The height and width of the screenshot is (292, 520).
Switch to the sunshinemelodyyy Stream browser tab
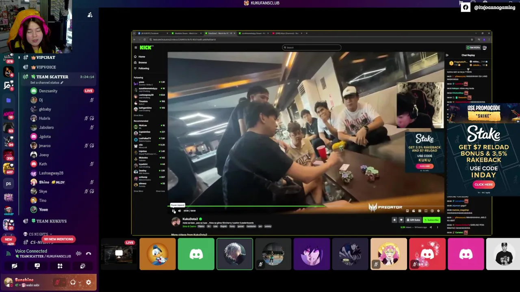click(253, 33)
